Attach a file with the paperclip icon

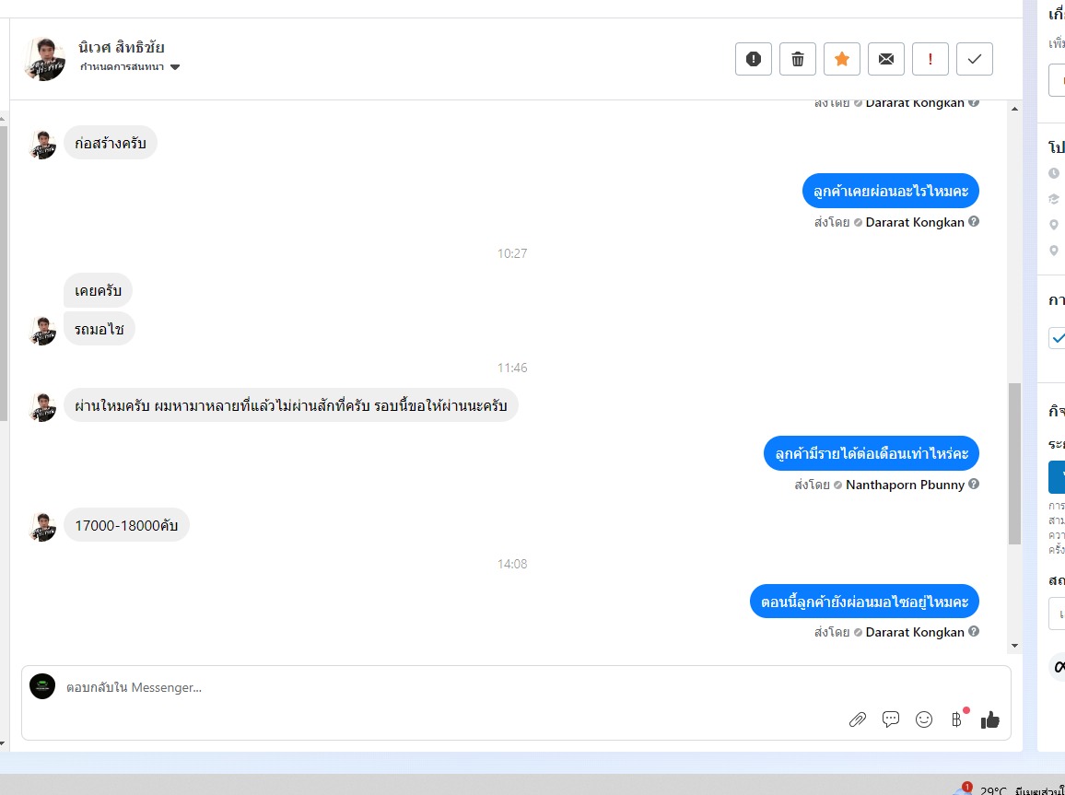coord(858,719)
